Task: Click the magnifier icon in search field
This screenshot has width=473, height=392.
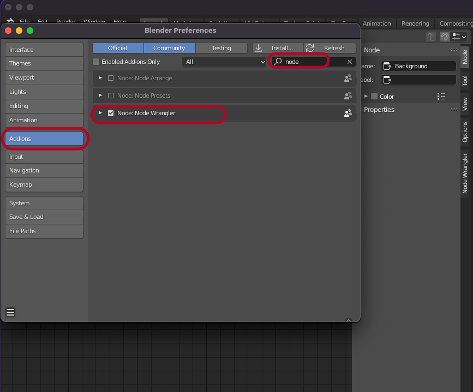Action: click(x=278, y=62)
